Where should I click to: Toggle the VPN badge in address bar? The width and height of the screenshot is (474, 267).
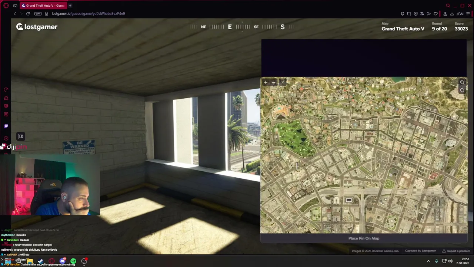tap(38, 14)
